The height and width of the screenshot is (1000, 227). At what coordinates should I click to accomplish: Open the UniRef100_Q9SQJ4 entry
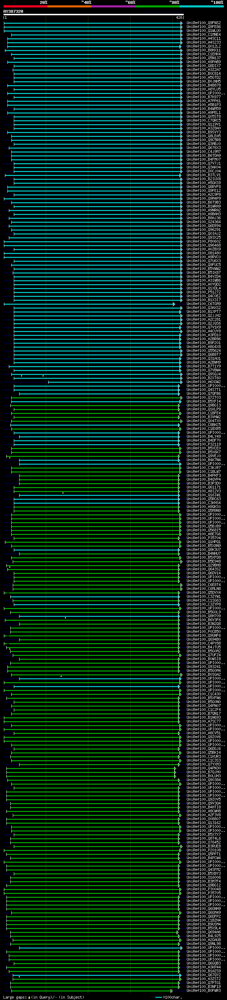[204, 374]
